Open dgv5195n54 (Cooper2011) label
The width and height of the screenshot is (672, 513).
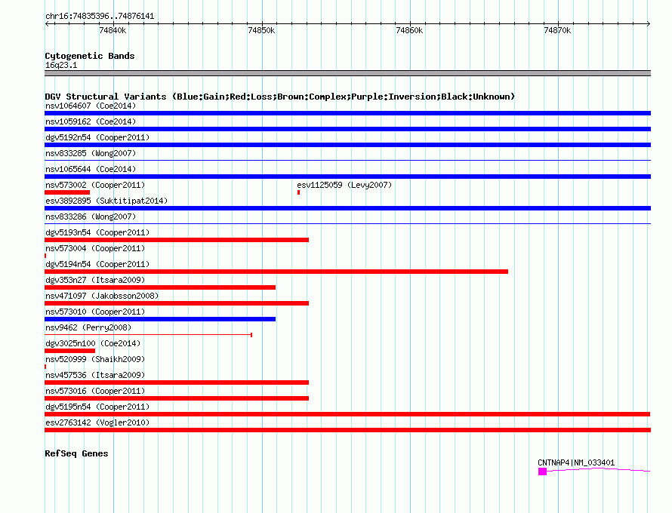[97, 407]
